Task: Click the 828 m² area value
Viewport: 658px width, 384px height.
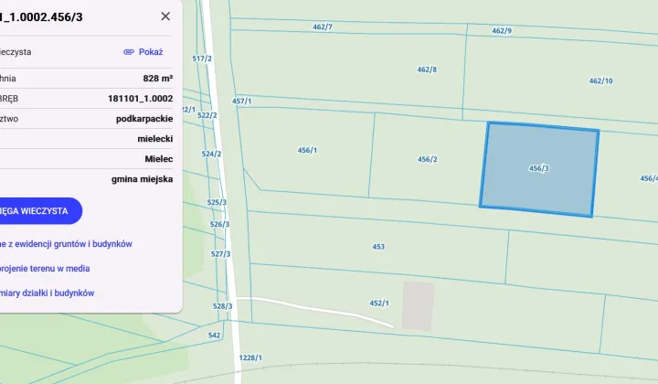Action: point(158,79)
